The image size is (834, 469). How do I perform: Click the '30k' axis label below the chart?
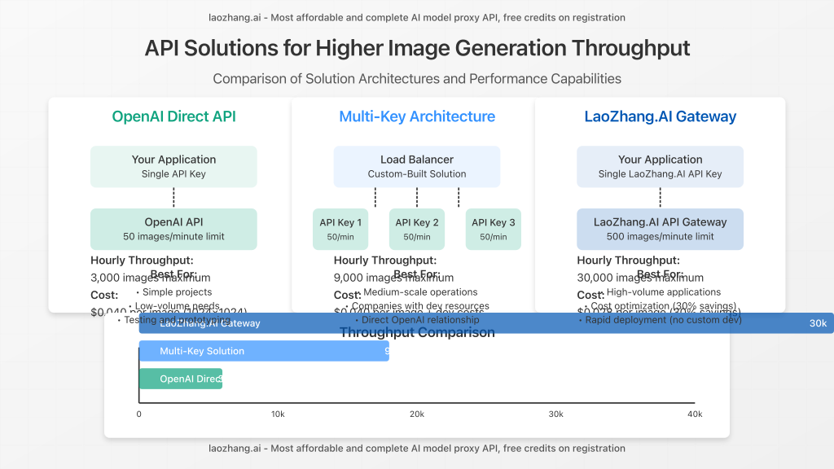[555, 414]
